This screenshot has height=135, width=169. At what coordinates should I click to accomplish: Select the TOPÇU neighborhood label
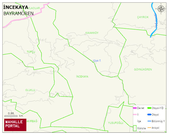tap(31, 52)
